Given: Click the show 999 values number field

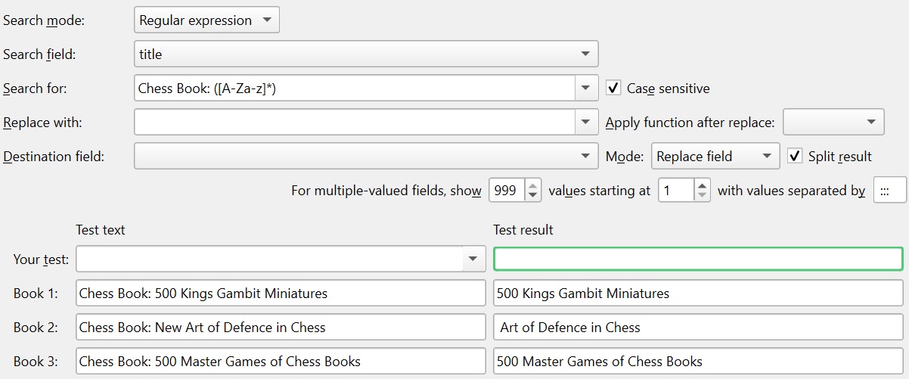Looking at the screenshot, I should pyautogui.click(x=507, y=191).
